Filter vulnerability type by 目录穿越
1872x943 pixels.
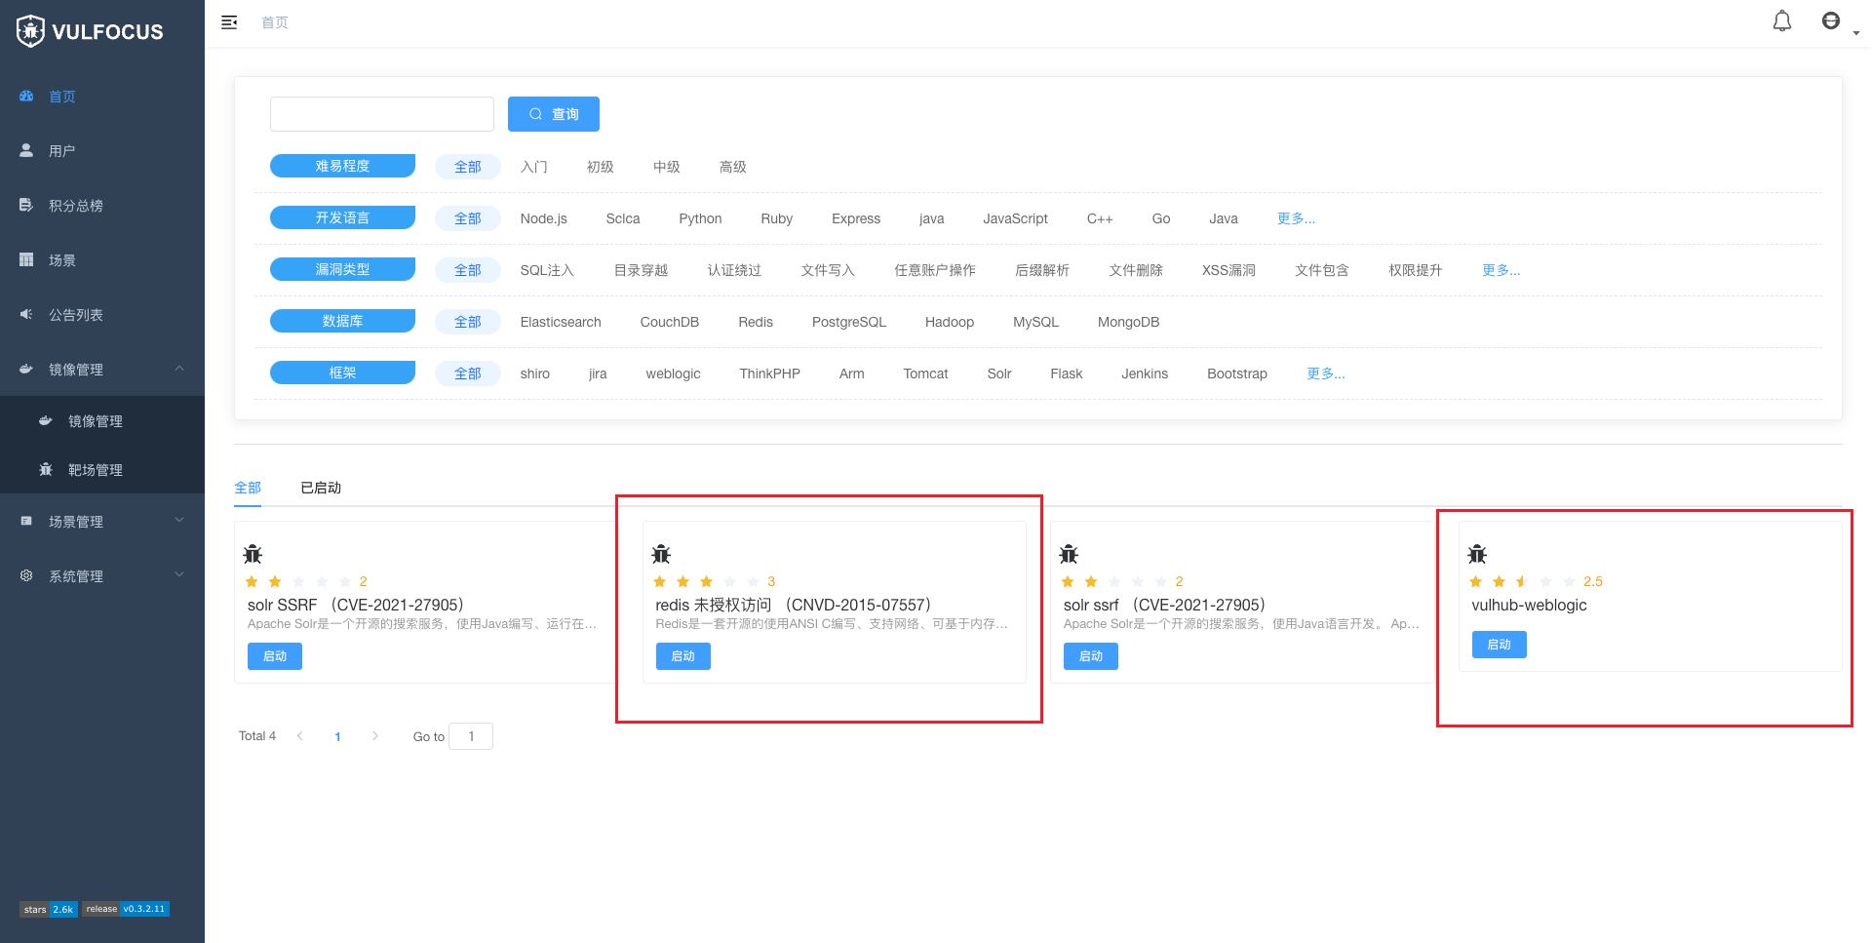(x=641, y=270)
